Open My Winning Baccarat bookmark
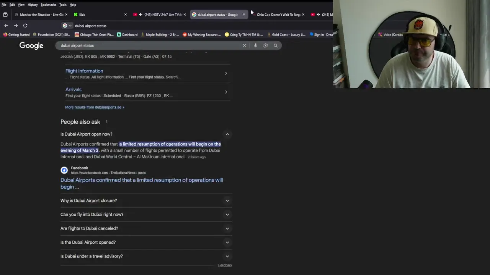Image resolution: width=490 pixels, height=275 pixels. click(202, 35)
